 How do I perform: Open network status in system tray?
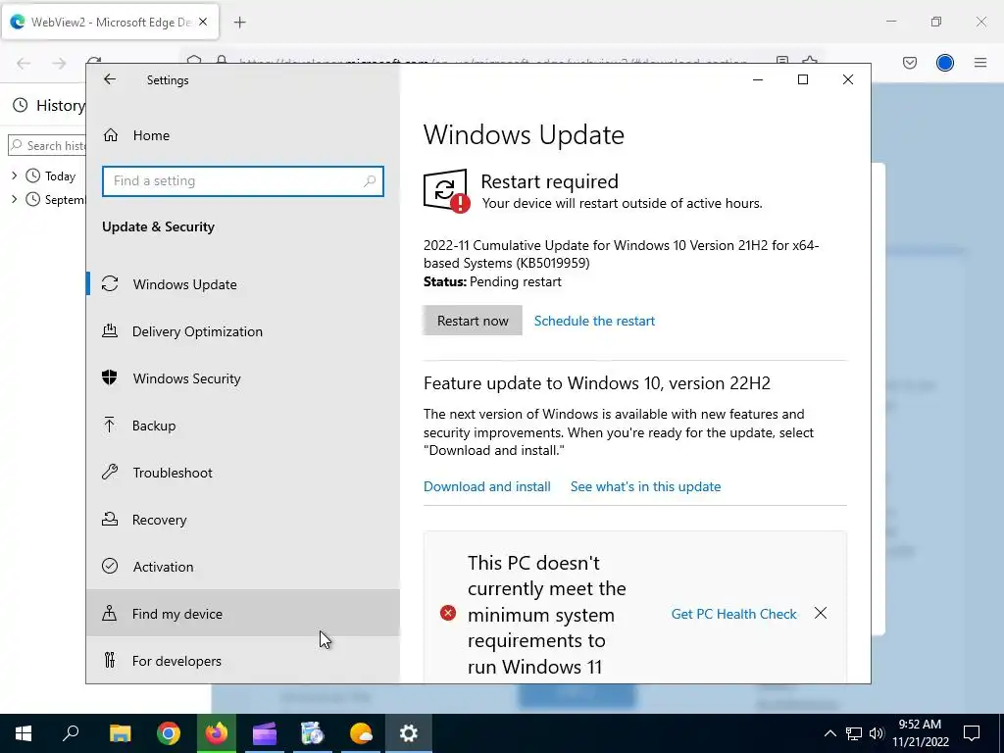tap(854, 733)
